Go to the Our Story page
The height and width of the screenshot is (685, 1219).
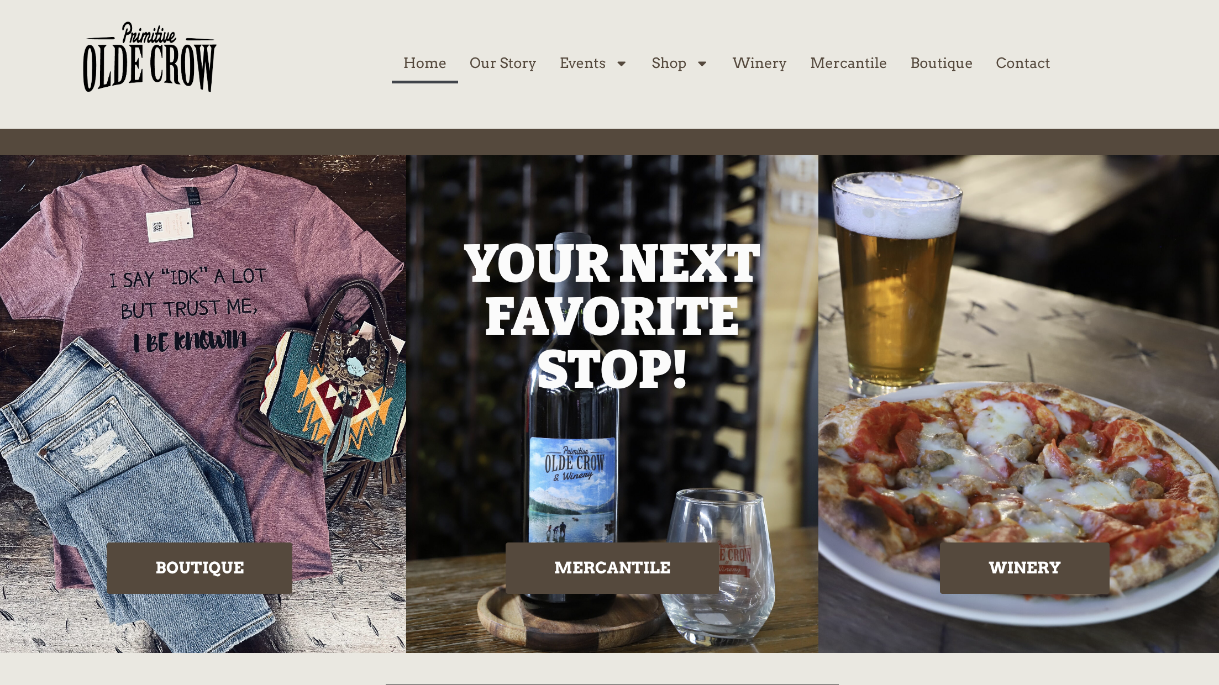(503, 63)
